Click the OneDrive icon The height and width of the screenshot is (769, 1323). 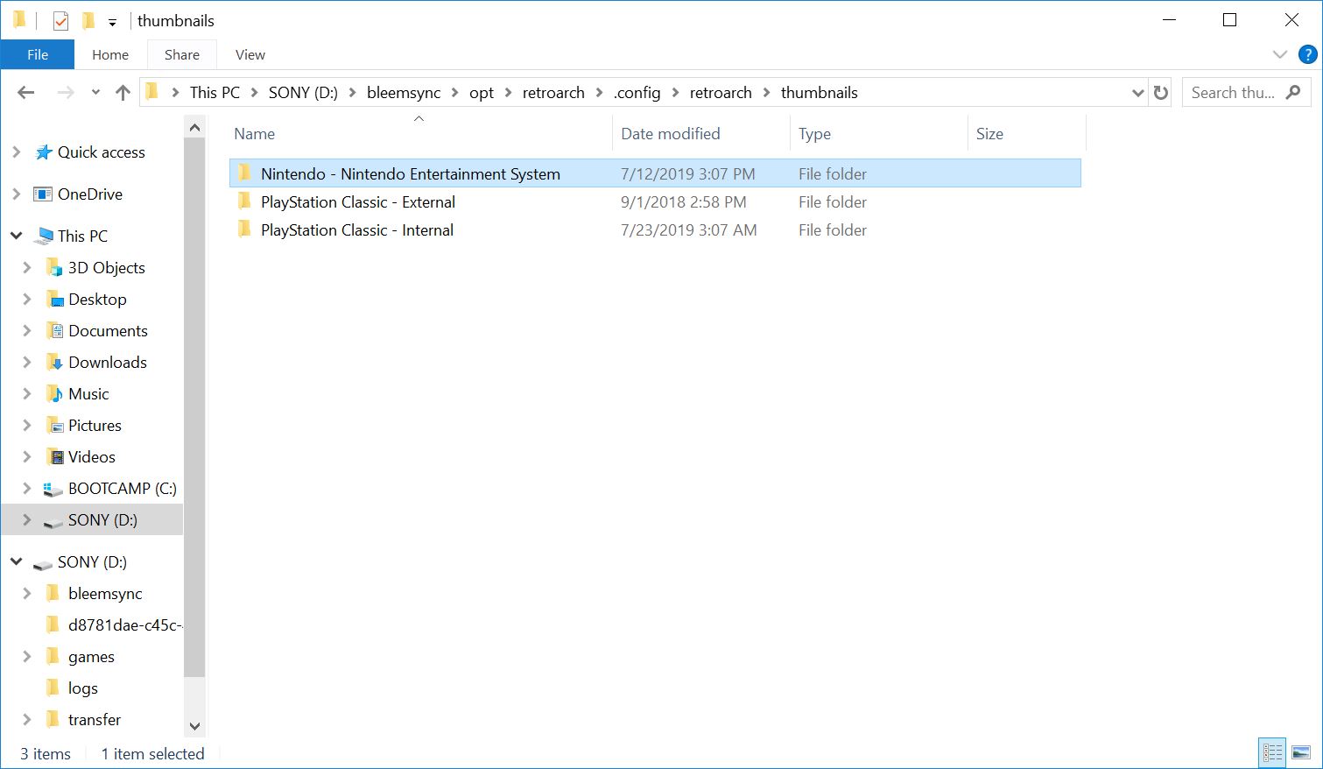(x=43, y=194)
